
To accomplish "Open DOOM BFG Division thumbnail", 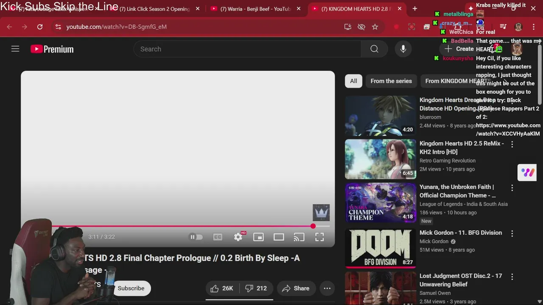I will (381, 248).
